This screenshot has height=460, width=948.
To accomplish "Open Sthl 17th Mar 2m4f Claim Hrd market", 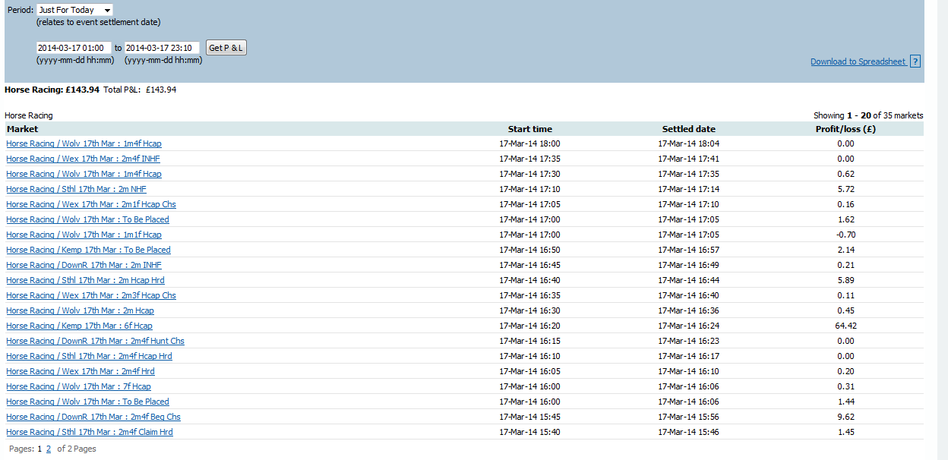I will click(x=90, y=432).
